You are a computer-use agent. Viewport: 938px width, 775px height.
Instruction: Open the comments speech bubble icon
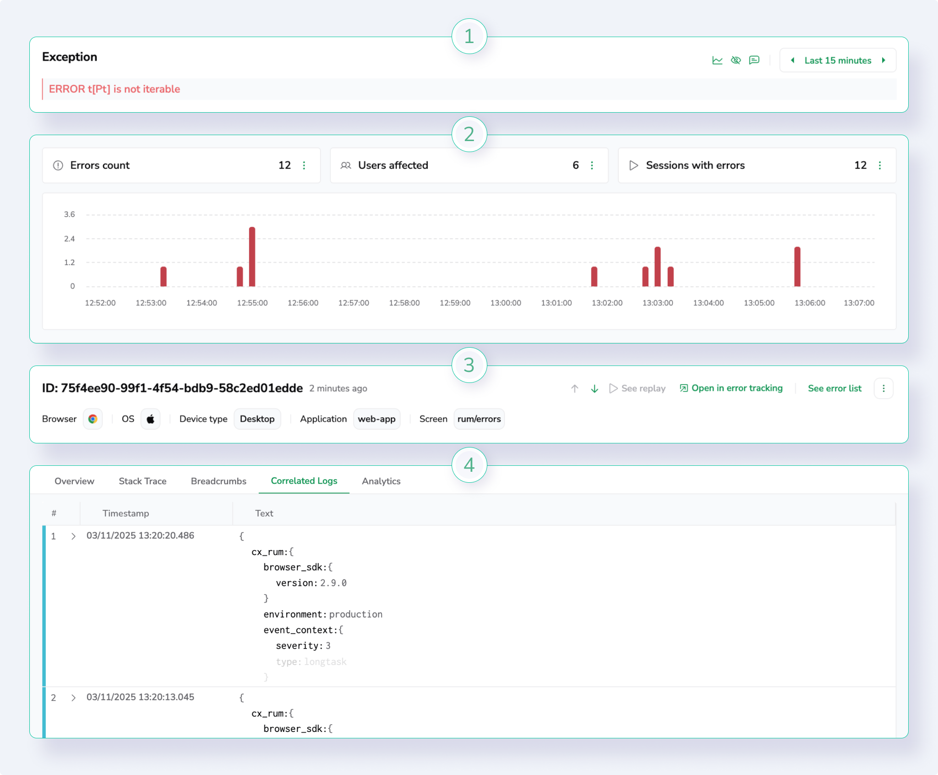[x=754, y=60]
